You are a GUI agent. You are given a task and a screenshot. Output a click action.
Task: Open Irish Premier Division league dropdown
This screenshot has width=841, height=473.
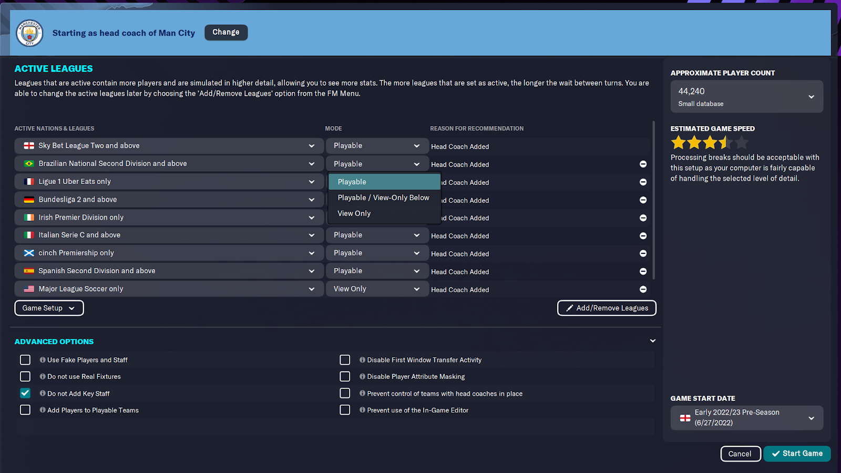[x=169, y=217]
